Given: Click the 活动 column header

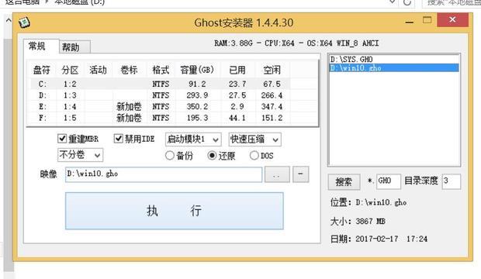Looking at the screenshot, I should pyautogui.click(x=99, y=70).
